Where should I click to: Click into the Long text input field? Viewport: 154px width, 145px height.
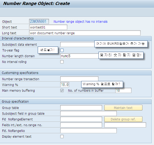coord(85,33)
